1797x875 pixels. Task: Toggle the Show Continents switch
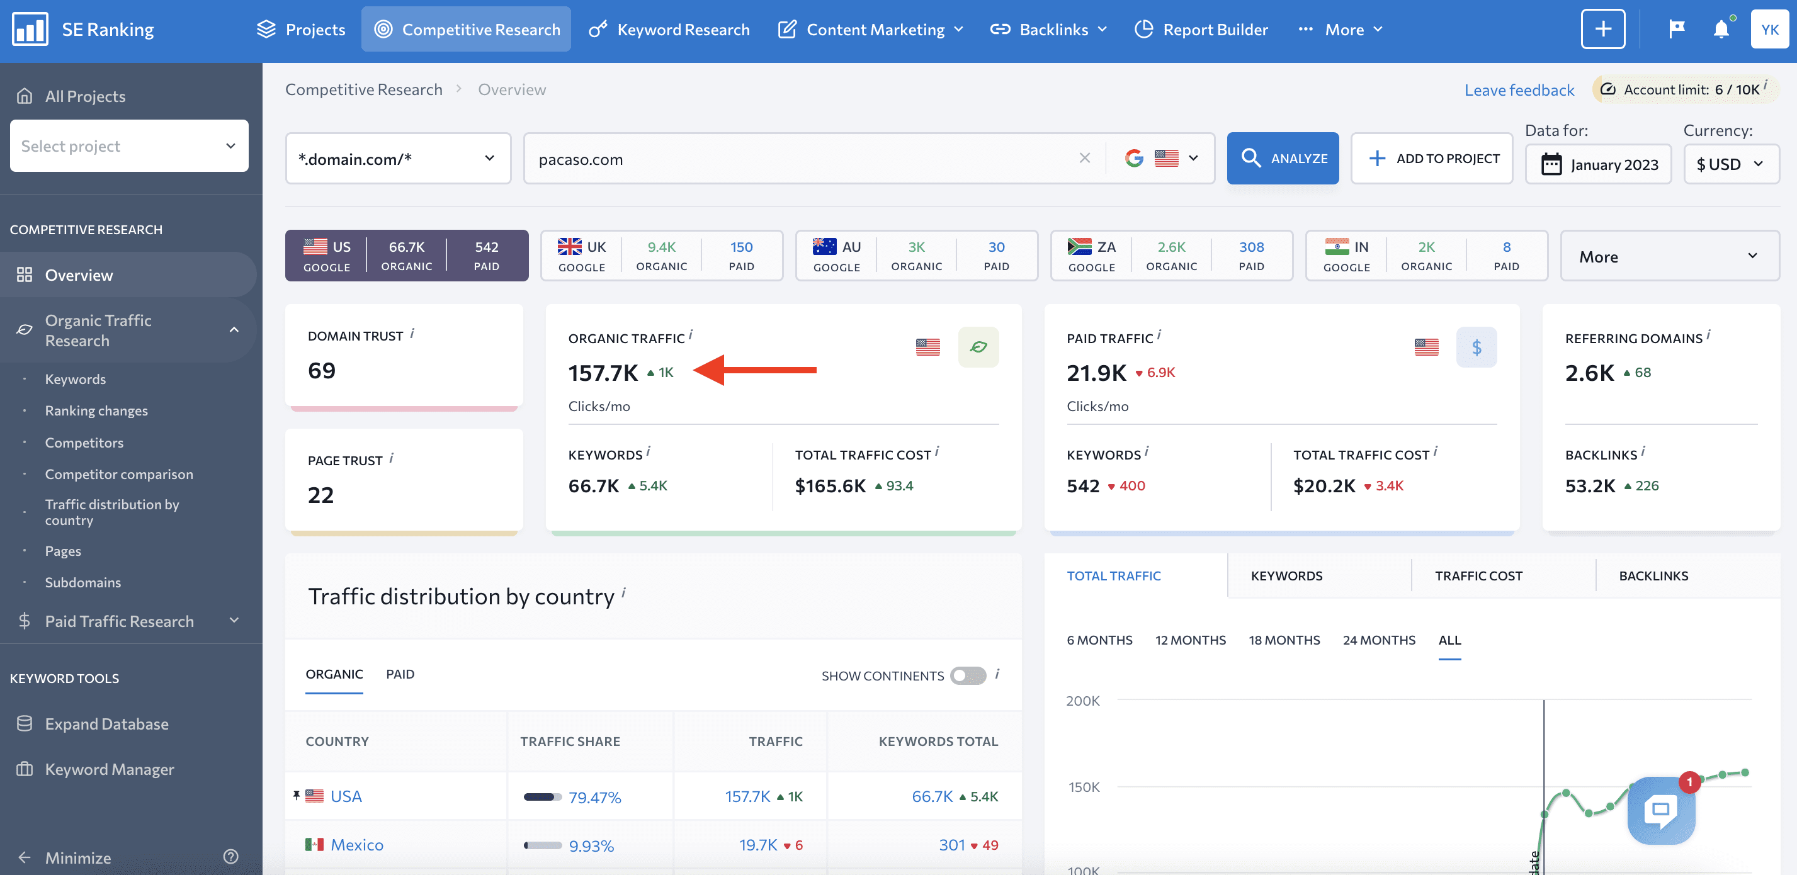coord(968,675)
